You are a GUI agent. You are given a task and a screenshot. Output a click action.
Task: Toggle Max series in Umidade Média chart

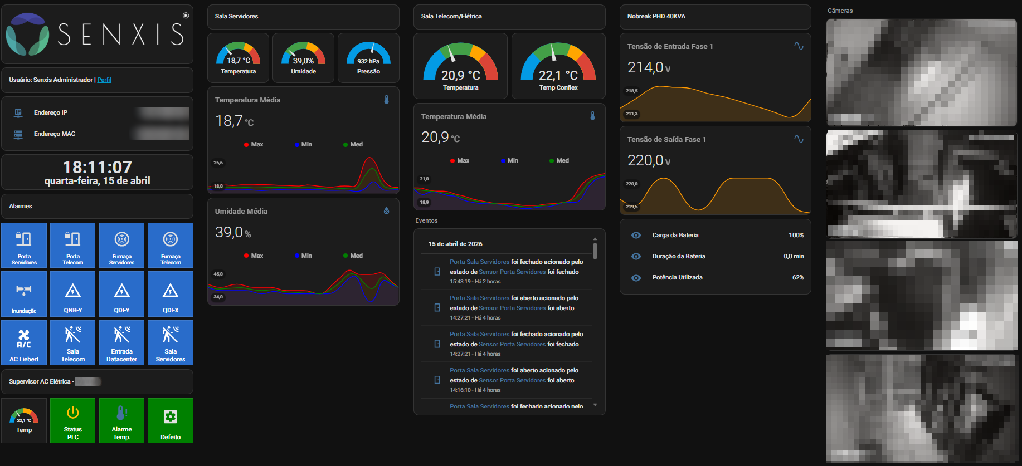point(254,256)
